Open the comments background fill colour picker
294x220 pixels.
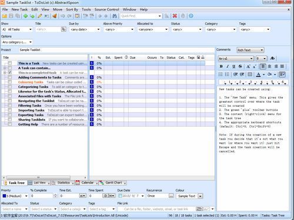[275, 75]
